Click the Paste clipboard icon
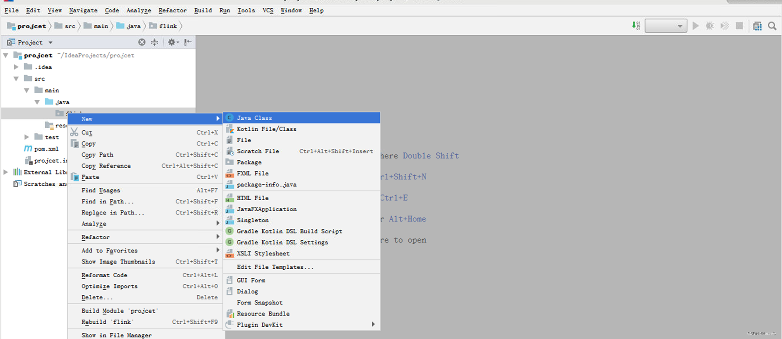This screenshot has width=782, height=339. [75, 177]
